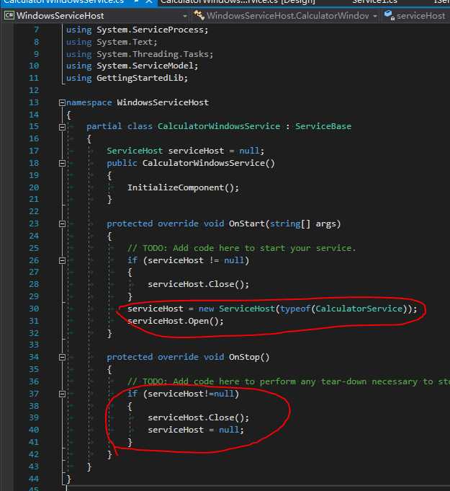Click 'if (serviceHost!=null)' on line 37
This screenshot has height=491, width=450.
point(183,394)
